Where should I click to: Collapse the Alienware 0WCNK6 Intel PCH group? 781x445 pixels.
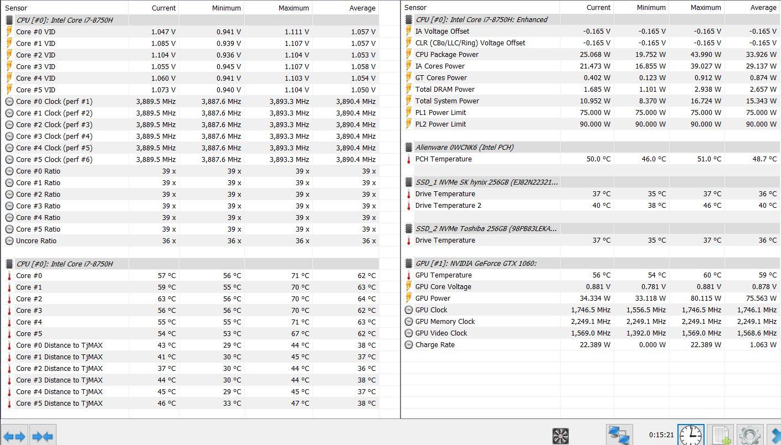[x=464, y=148]
